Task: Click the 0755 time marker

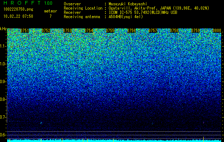Action: tap(110, 31)
